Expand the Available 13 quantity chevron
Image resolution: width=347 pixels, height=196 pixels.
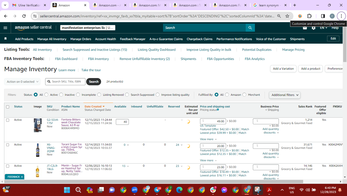tap(128, 166)
